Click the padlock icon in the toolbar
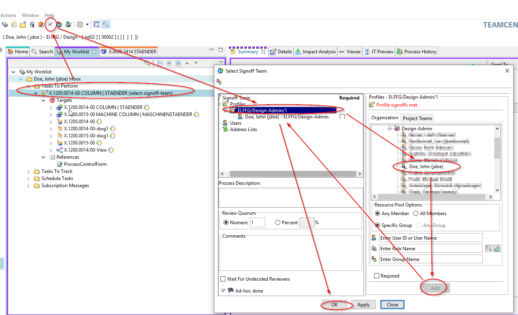 pos(32,24)
